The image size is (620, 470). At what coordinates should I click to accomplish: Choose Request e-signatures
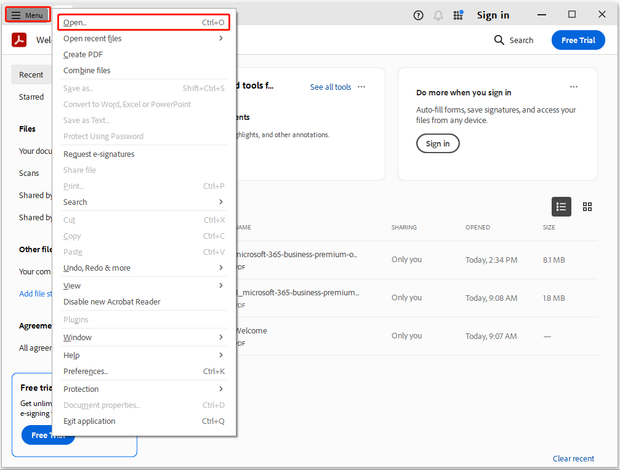click(144, 154)
